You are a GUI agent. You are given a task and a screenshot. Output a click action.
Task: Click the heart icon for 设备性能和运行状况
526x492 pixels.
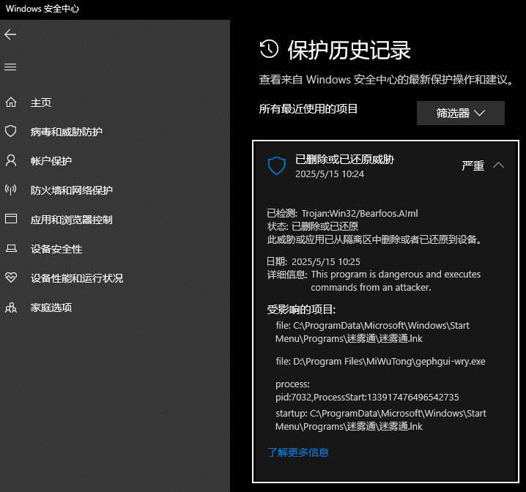pos(11,277)
